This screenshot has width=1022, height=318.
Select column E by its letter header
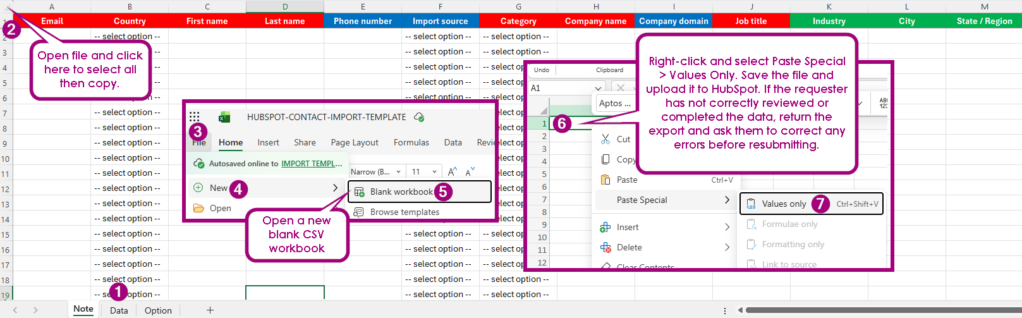(363, 6)
